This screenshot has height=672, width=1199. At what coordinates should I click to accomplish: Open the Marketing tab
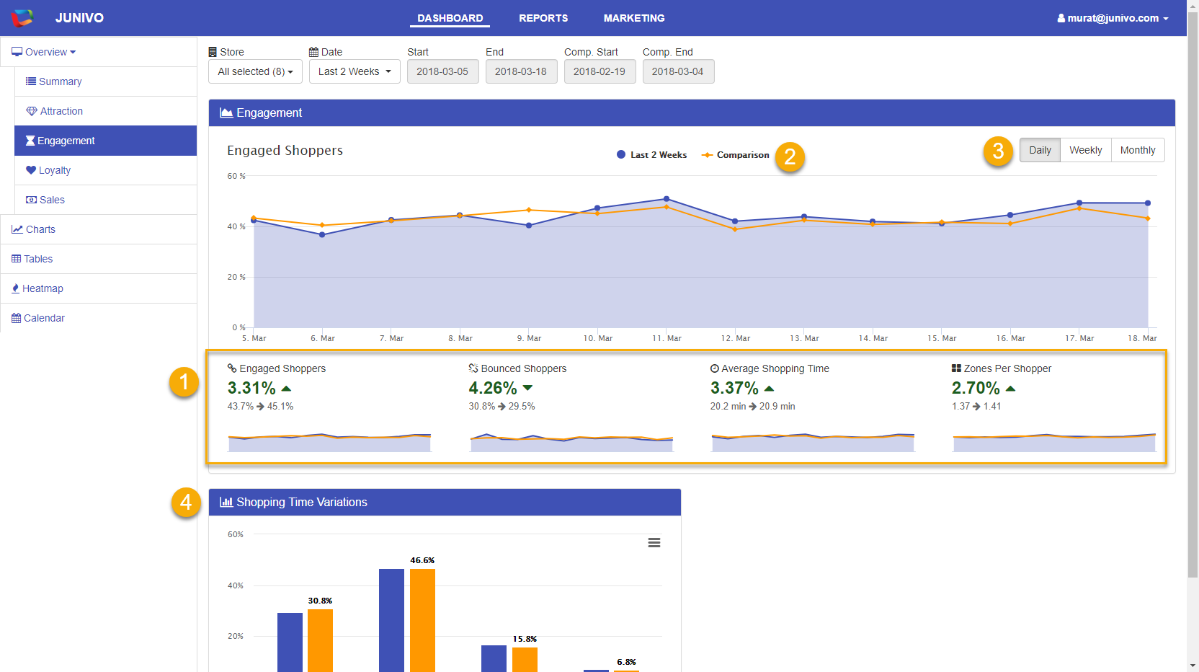[x=634, y=18]
